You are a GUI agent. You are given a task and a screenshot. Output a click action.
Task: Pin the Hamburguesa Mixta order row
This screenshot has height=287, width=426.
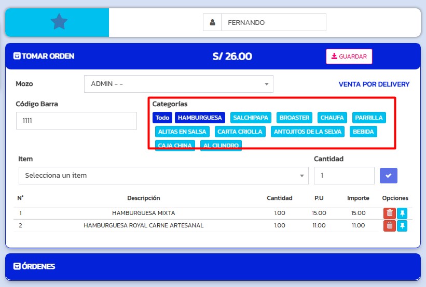click(x=402, y=213)
